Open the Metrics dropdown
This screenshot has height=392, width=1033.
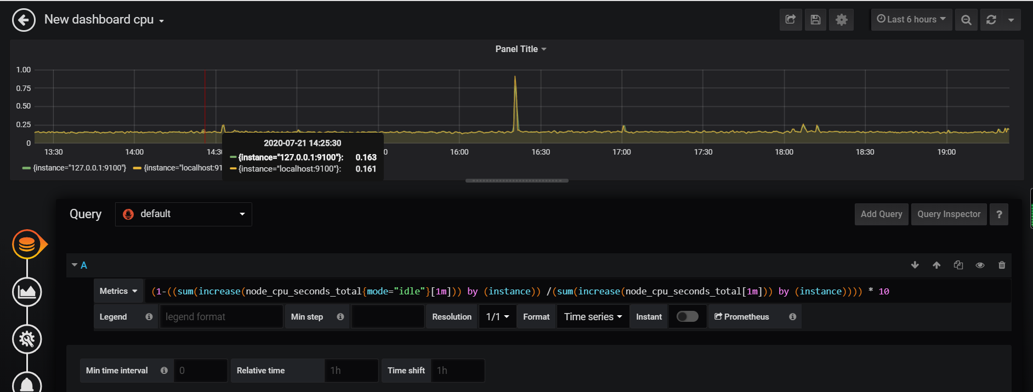[x=118, y=291]
